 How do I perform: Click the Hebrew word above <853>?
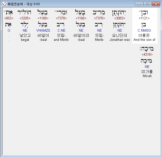8,13
